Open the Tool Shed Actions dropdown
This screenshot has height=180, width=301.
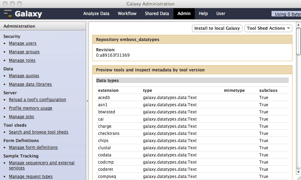(268, 28)
